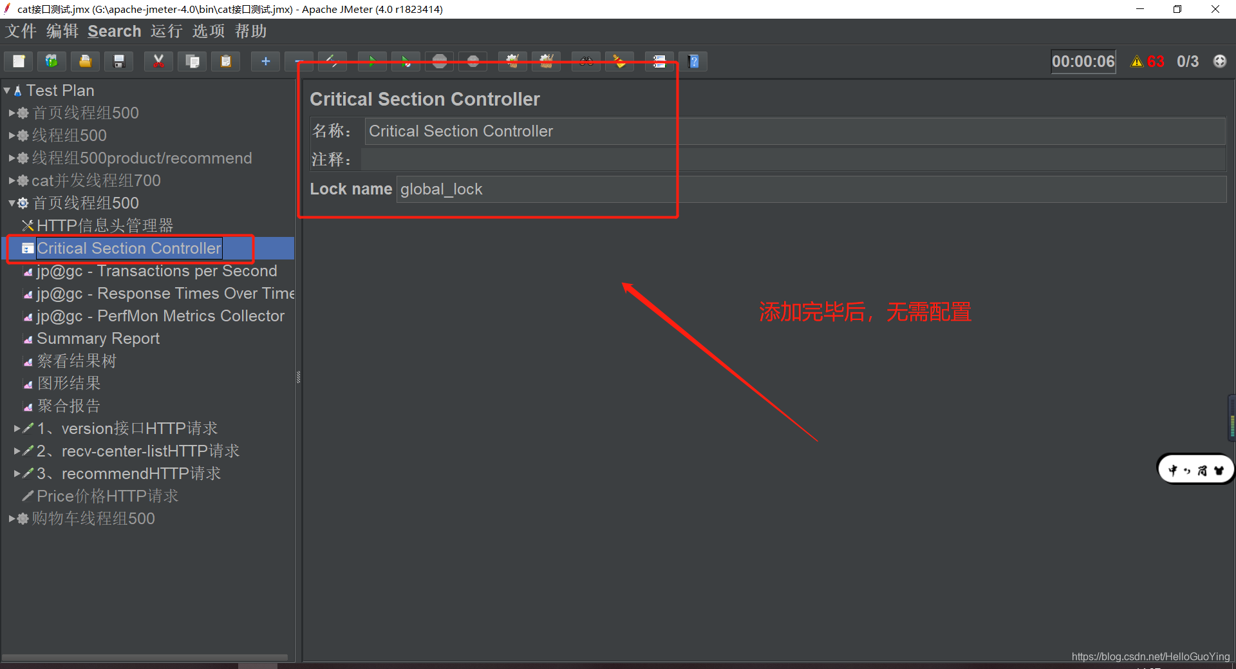Save the test plan using the save icon
This screenshot has height=669, width=1236.
click(x=118, y=61)
